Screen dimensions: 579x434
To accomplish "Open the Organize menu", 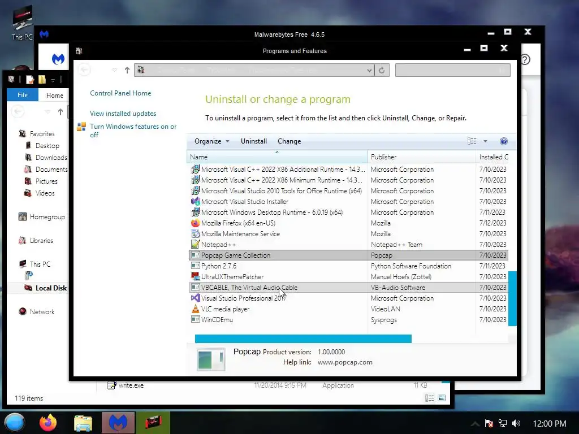I will click(211, 141).
